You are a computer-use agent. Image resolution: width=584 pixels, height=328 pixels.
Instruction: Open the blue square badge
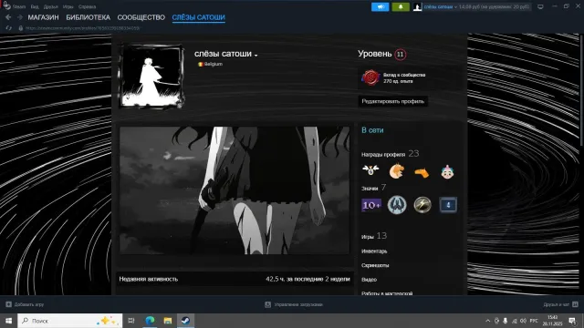tap(448, 205)
